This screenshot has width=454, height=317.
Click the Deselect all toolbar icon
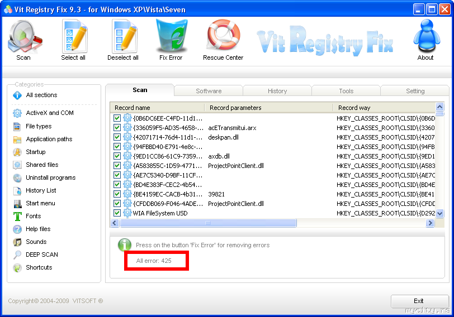pos(124,35)
